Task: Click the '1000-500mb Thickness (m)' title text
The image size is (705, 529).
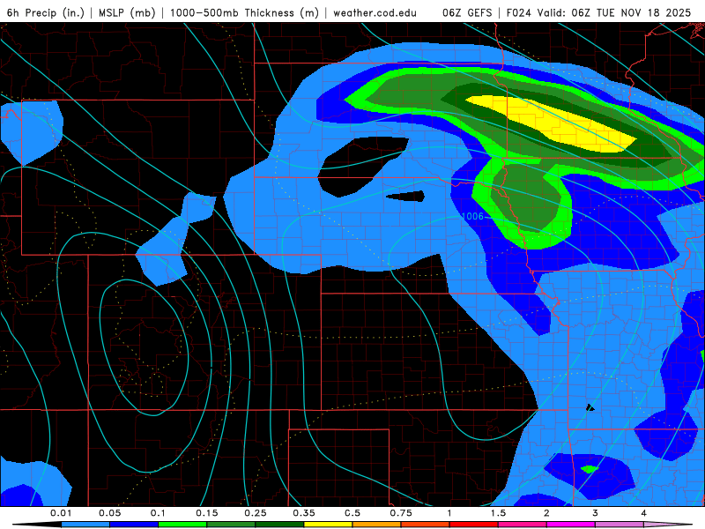Action: (x=244, y=12)
